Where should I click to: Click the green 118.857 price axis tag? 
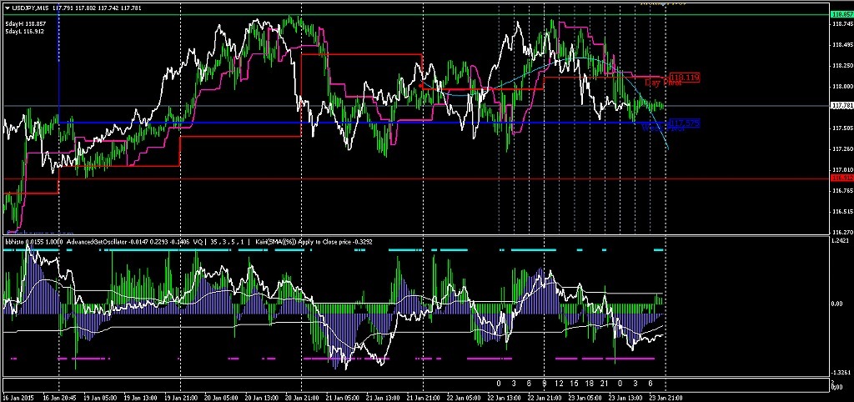click(841, 14)
